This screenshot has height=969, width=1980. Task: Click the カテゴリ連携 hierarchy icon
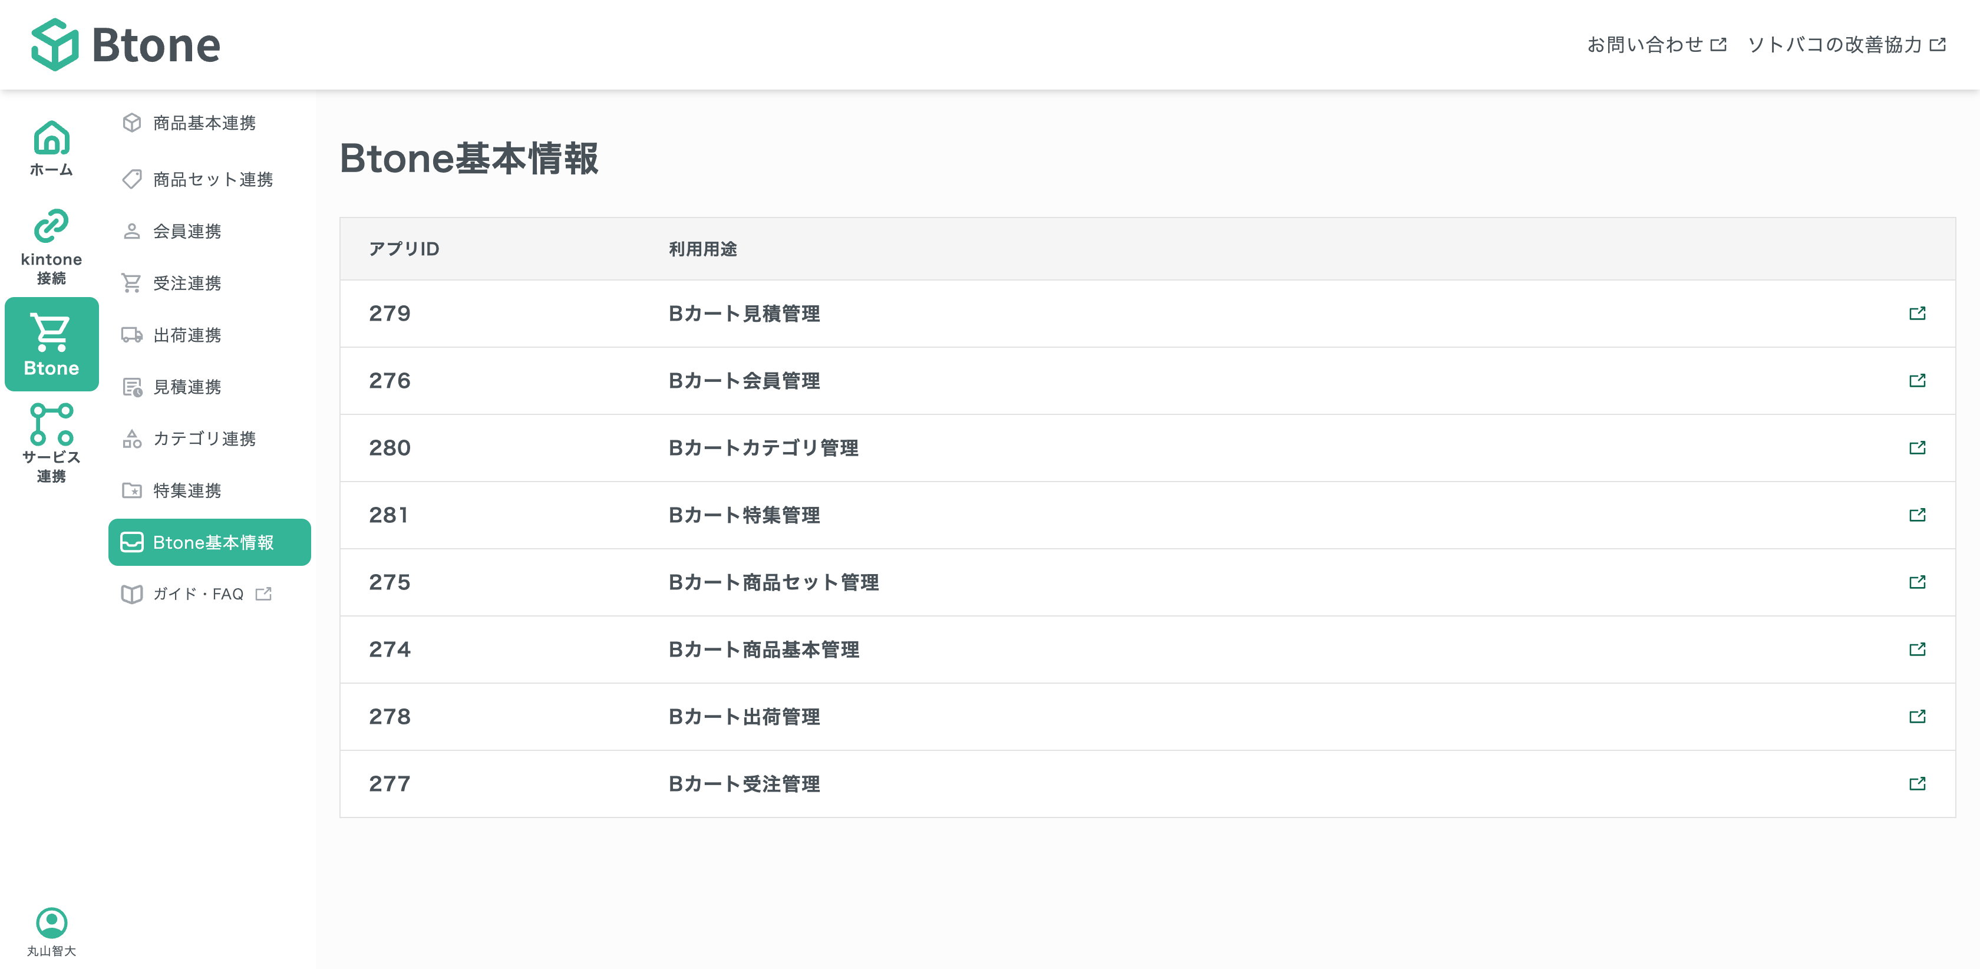(131, 439)
